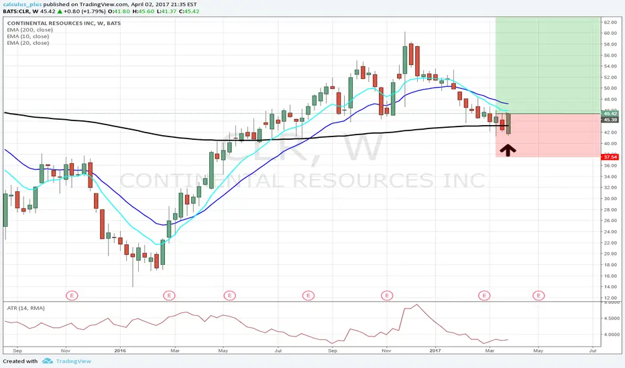
Task: Click the 58.00 price axis label
Action: click(x=610, y=44)
